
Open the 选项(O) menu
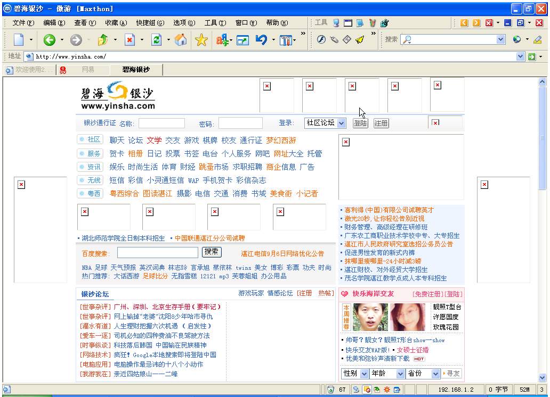(184, 23)
